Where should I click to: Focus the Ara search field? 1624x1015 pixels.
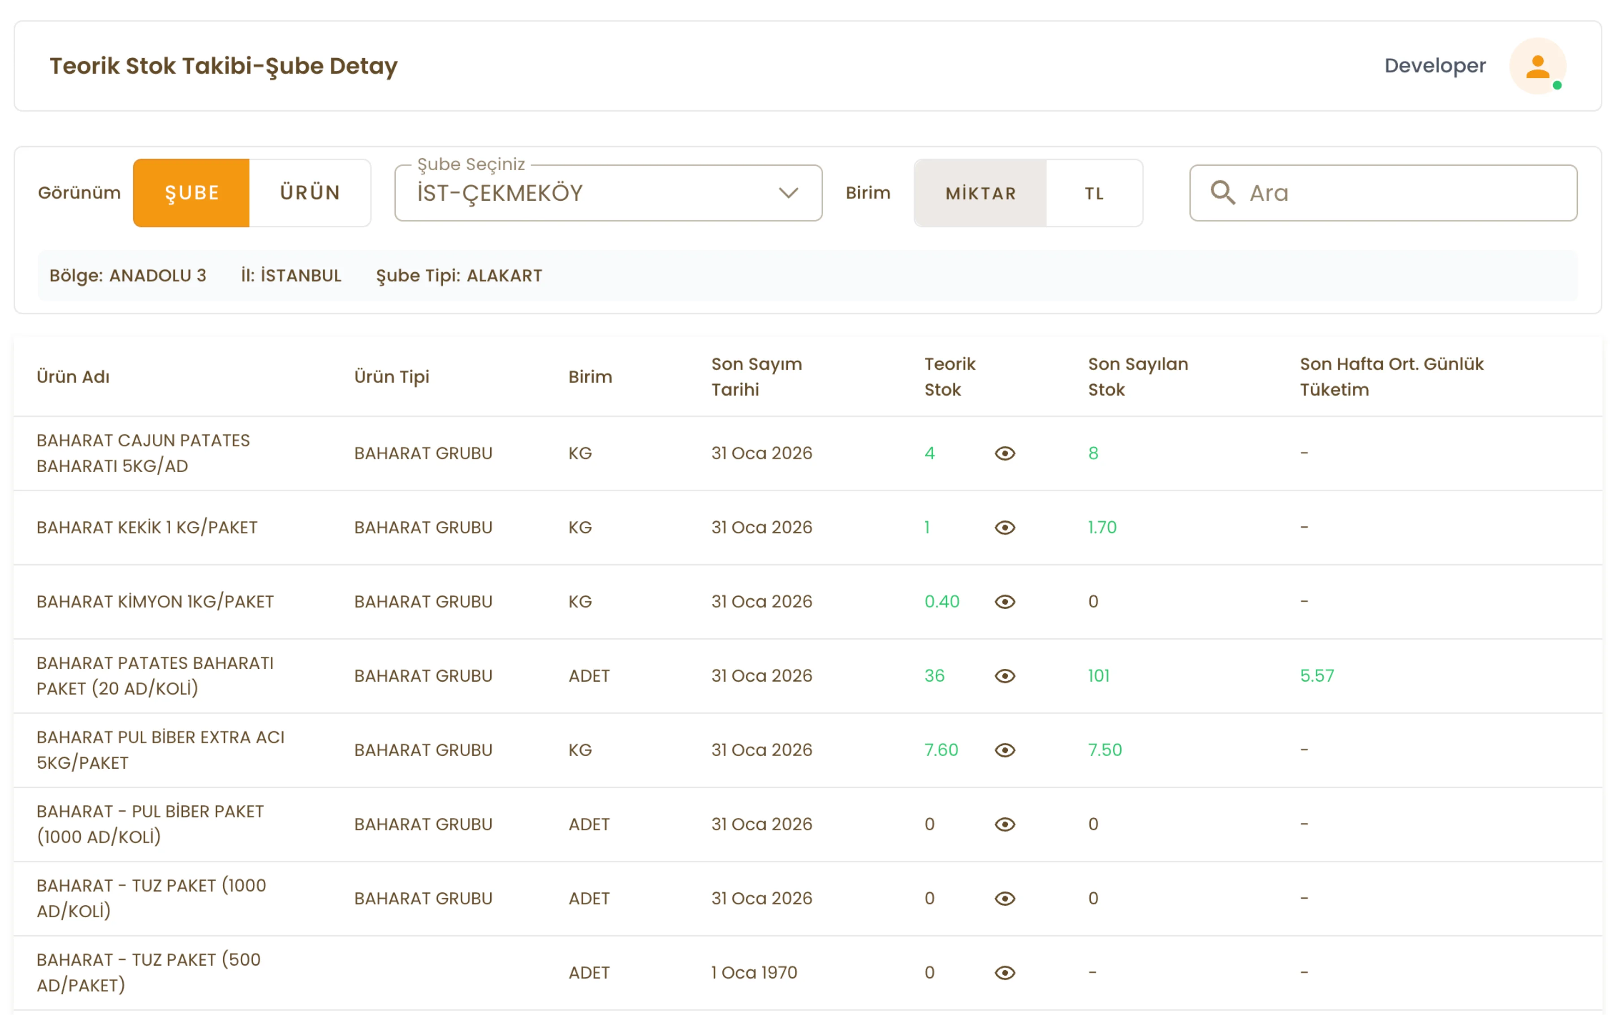1404,194
